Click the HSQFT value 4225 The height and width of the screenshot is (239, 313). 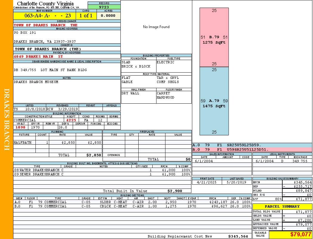(71, 120)
